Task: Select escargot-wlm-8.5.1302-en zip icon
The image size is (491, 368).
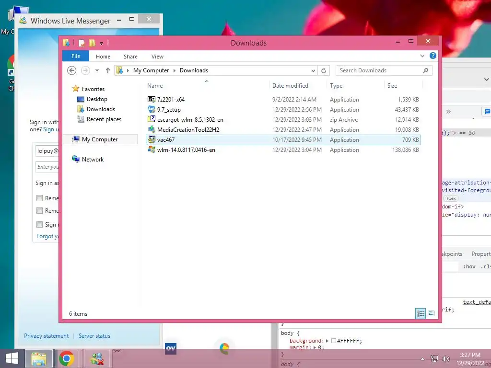Action: [151, 119]
